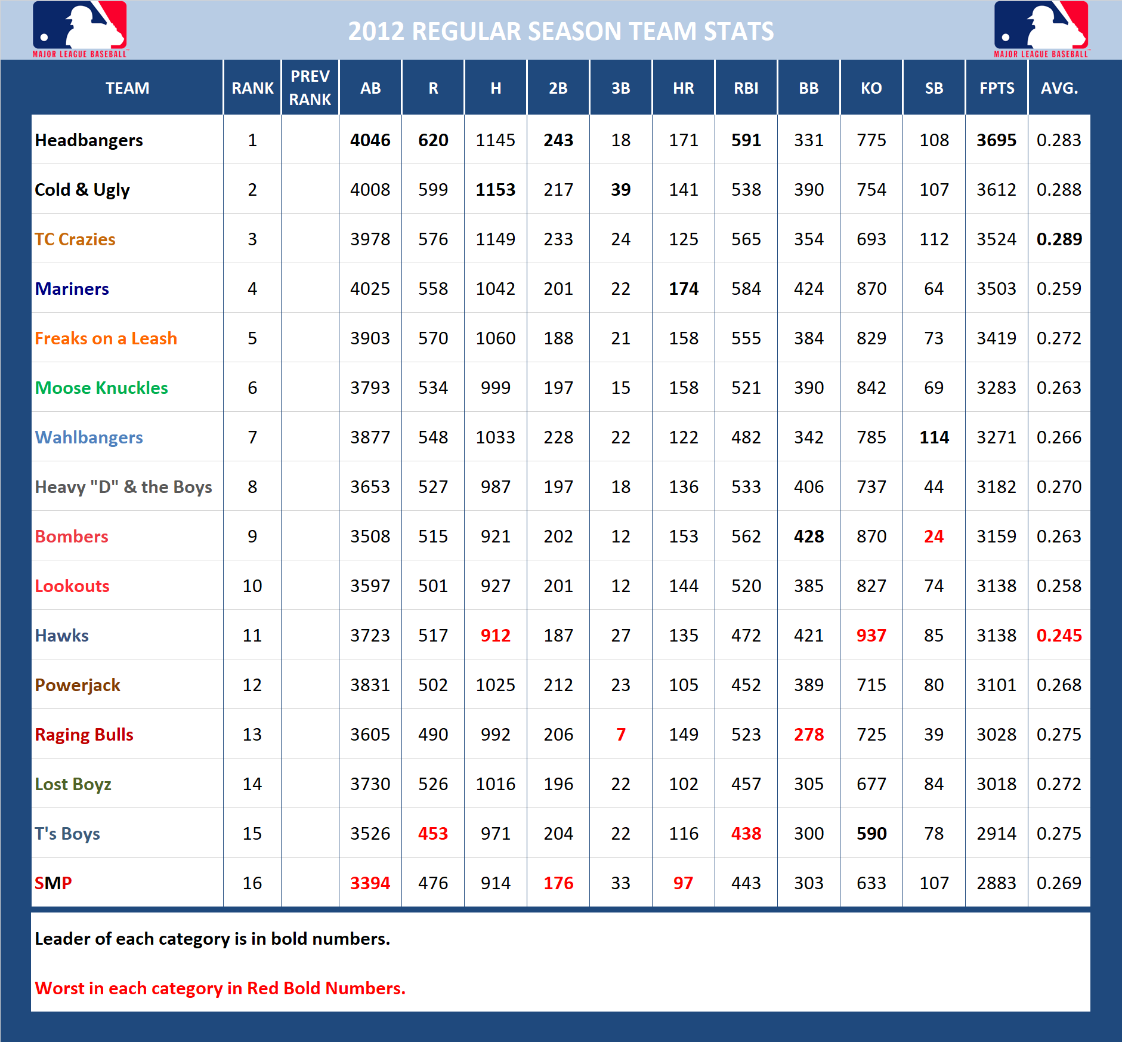
Task: Click the bold category leader legend text
Action: pos(212,938)
